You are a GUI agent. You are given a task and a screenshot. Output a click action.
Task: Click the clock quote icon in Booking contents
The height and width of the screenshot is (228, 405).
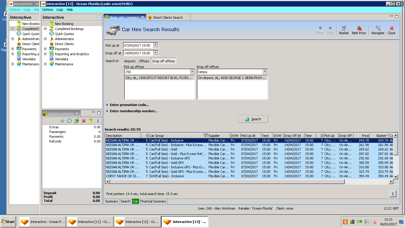(69, 121)
